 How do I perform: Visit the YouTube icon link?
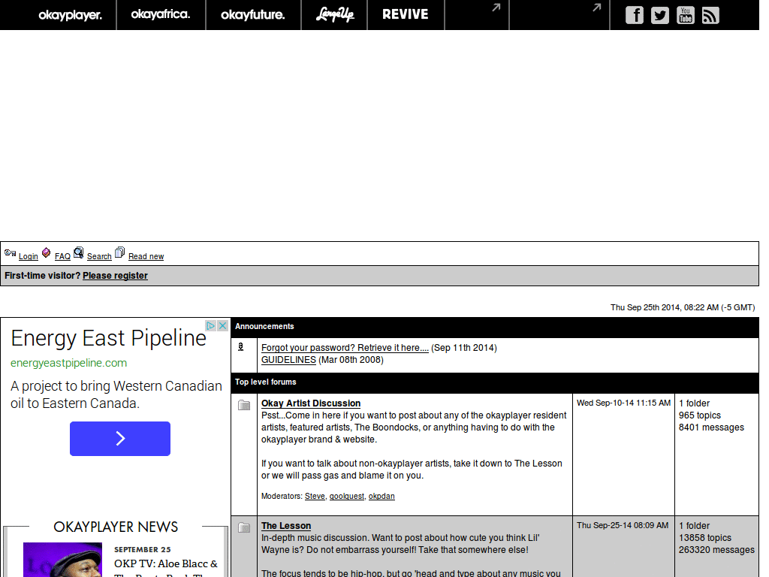click(x=685, y=15)
